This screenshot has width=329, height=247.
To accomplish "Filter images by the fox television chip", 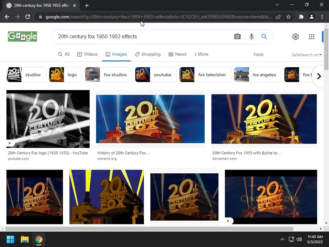I will click(205, 75).
